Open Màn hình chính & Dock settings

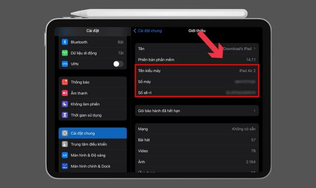pyautogui.click(x=93, y=166)
